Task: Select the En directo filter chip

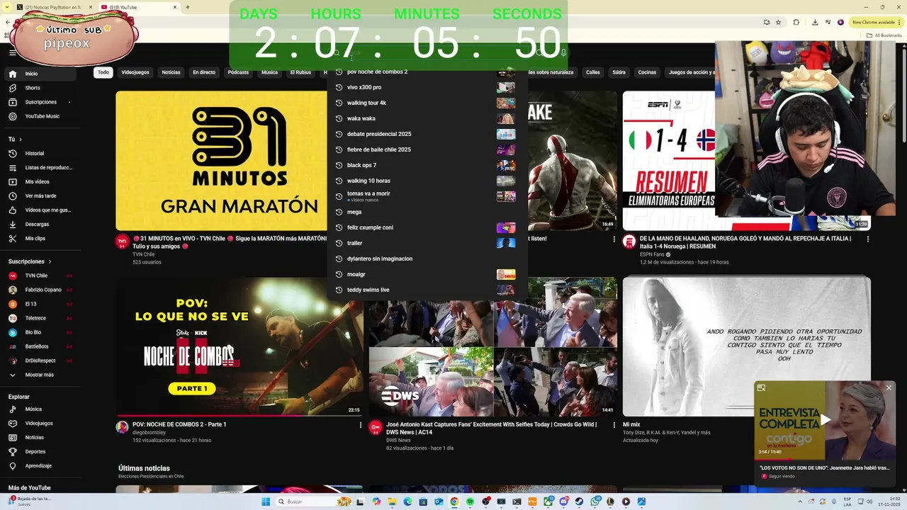Action: (204, 72)
